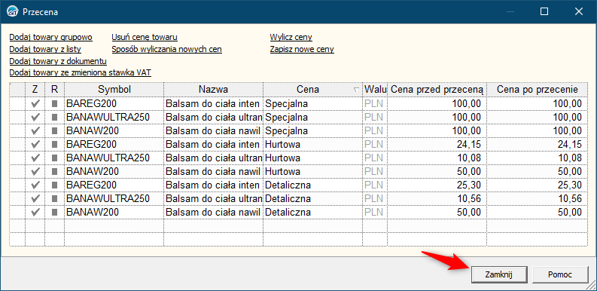Click 'Usuń cenę towaru' link
The height and width of the screenshot is (291, 597).
145,38
